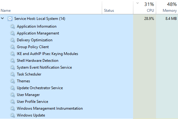
Task: Select the Application Information label
Action: pos(37,26)
